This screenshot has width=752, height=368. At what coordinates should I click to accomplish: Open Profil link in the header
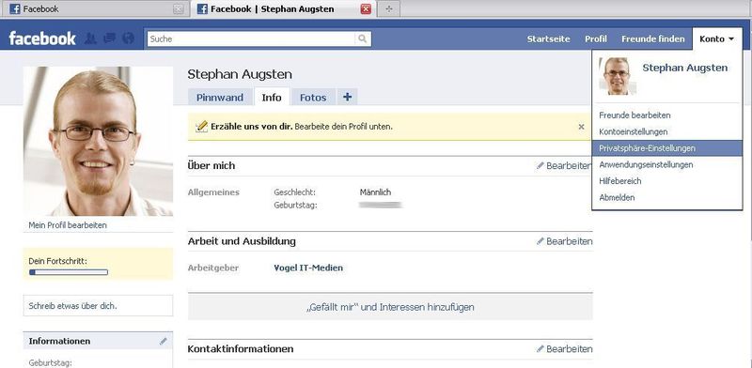pos(596,38)
